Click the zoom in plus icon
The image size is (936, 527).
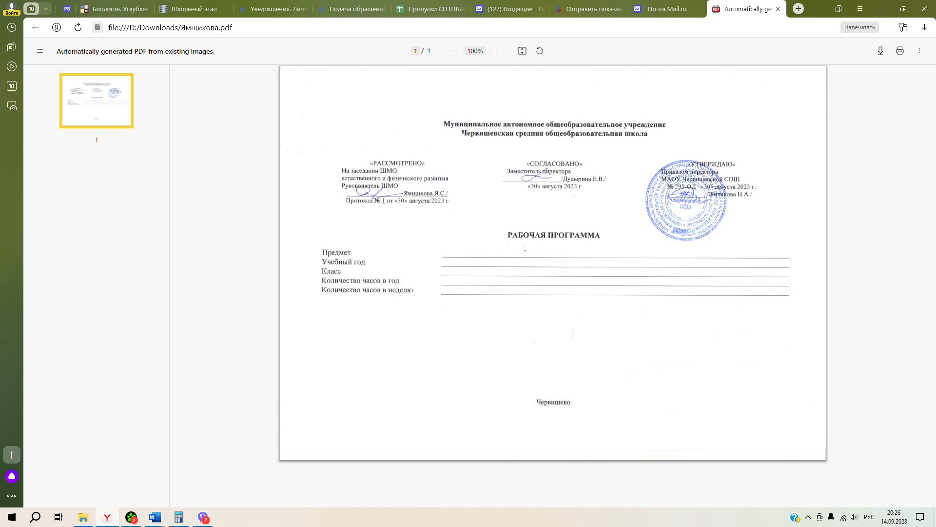[496, 51]
